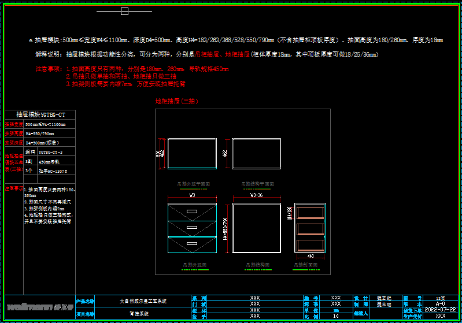Click the 440 depth dimension text
Image resolution: width=462 pixels, height=323 pixels.
[x=310, y=256]
